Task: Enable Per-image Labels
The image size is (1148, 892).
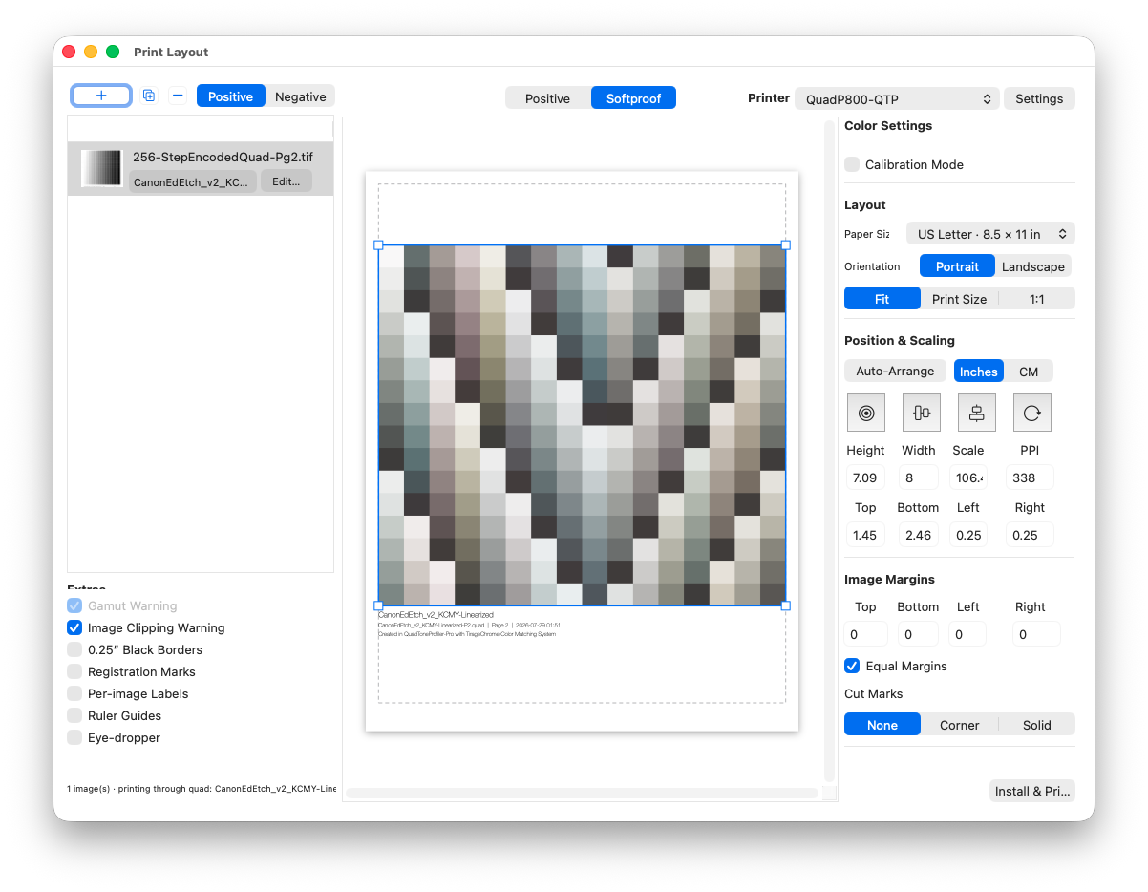Action: 74,693
